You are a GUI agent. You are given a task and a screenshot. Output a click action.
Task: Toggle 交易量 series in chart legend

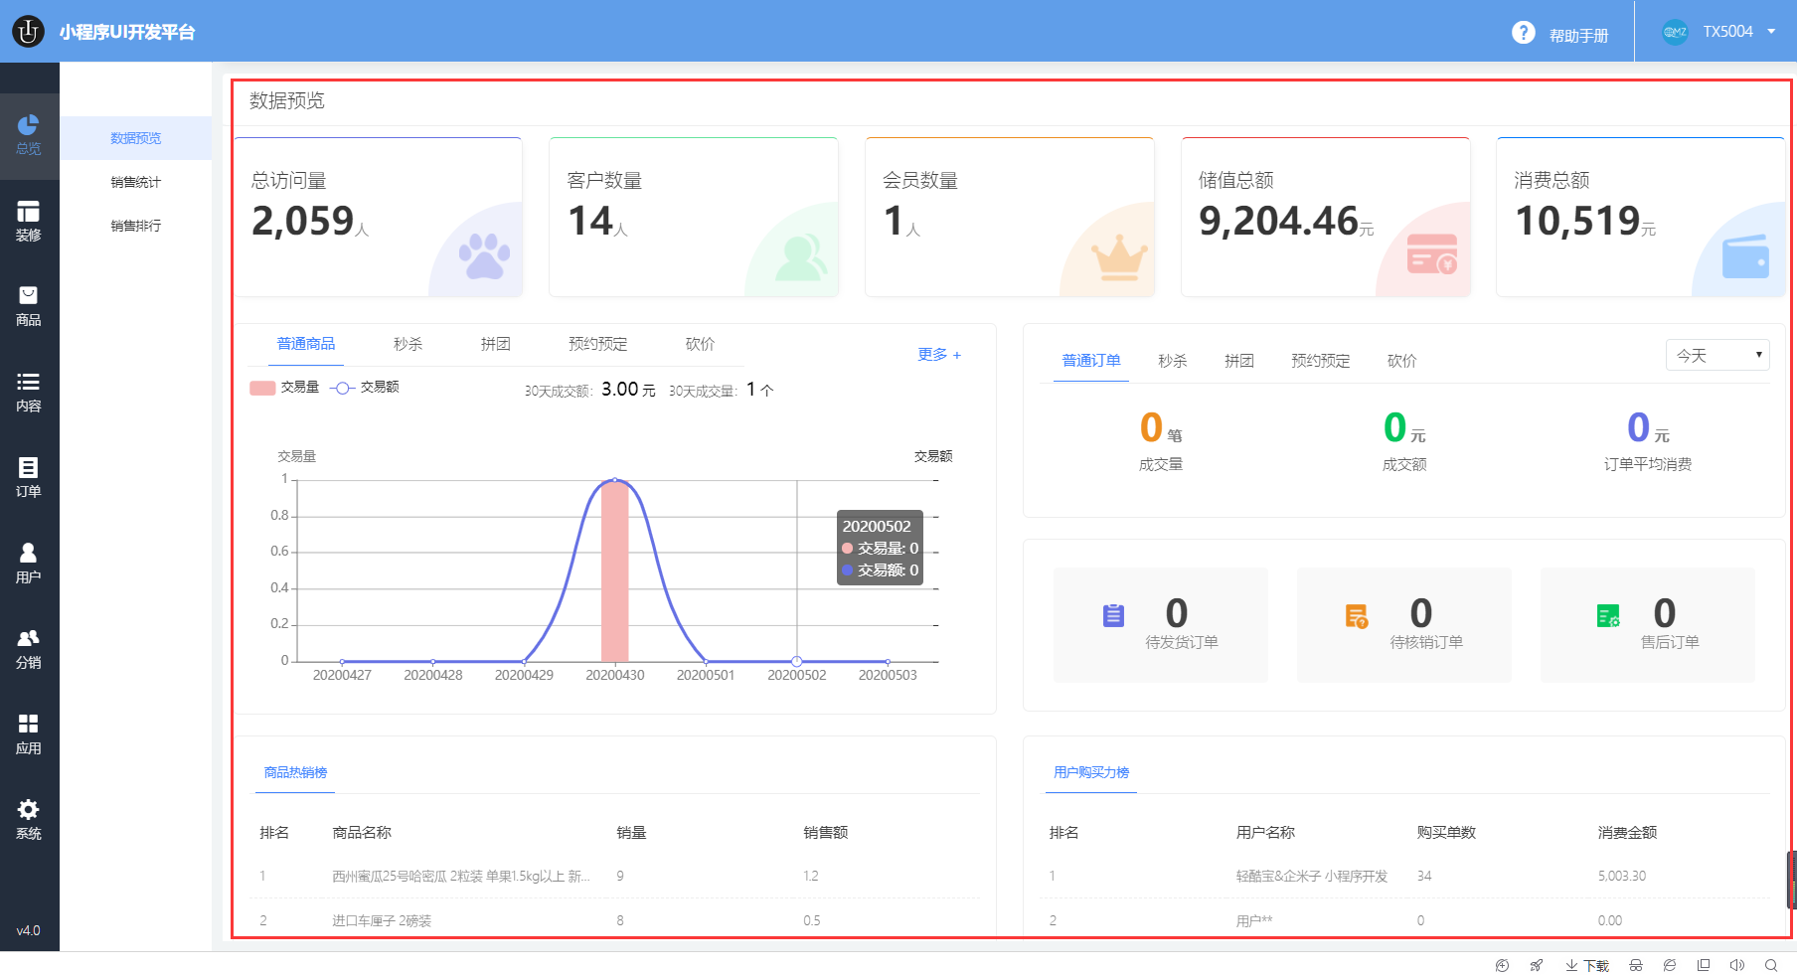(284, 388)
